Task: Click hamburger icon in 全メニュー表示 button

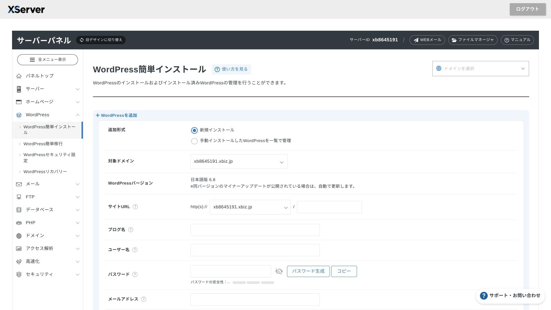Action: (32, 60)
